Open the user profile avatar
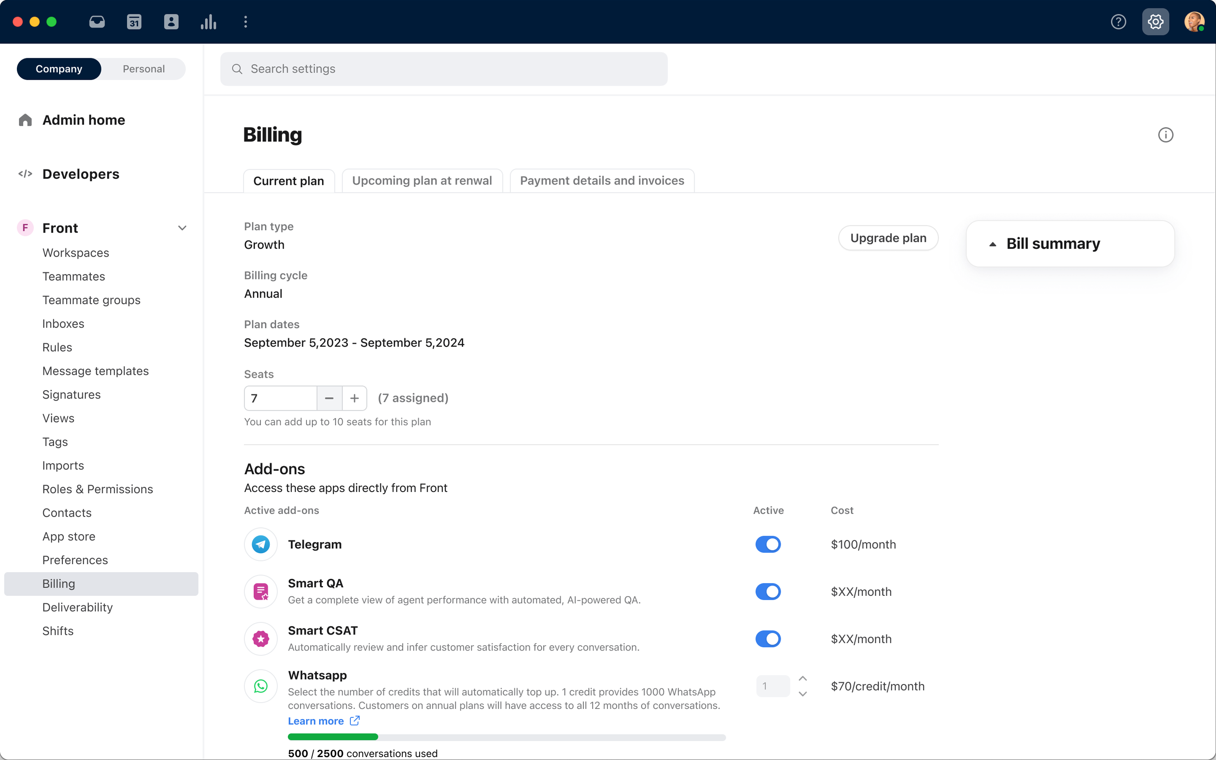Viewport: 1216px width, 760px height. 1194,22
